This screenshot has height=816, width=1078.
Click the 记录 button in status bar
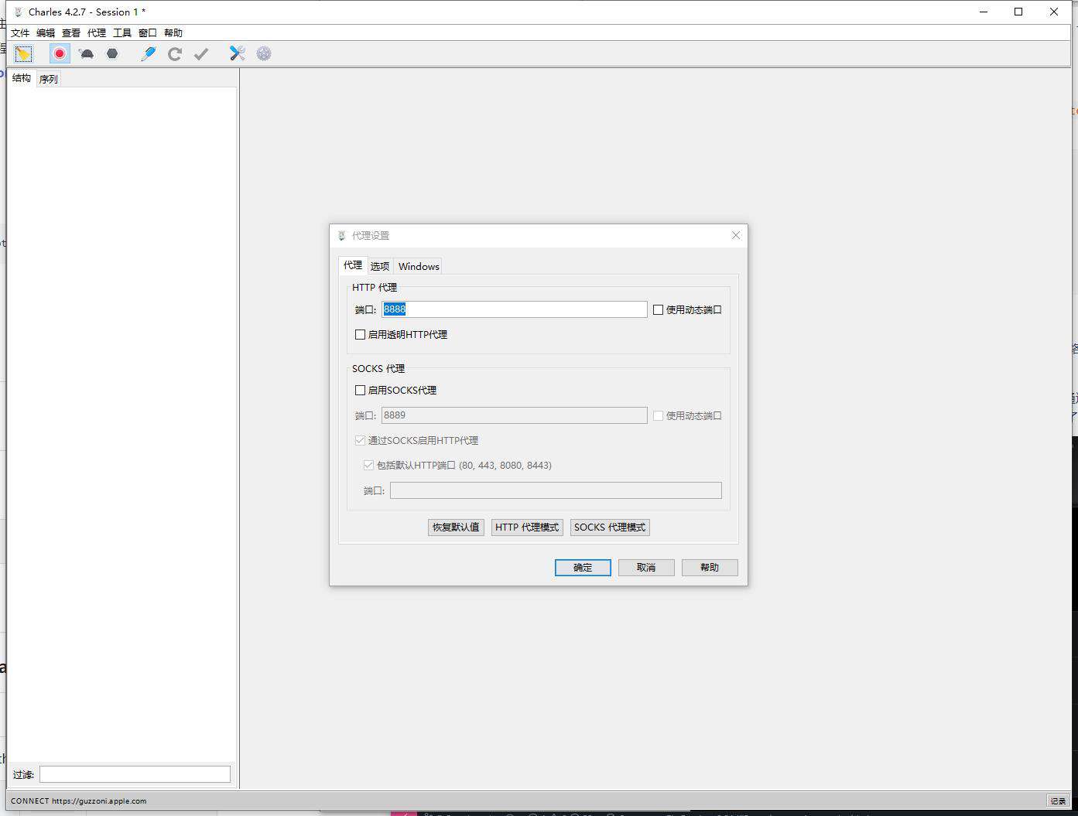[1058, 801]
